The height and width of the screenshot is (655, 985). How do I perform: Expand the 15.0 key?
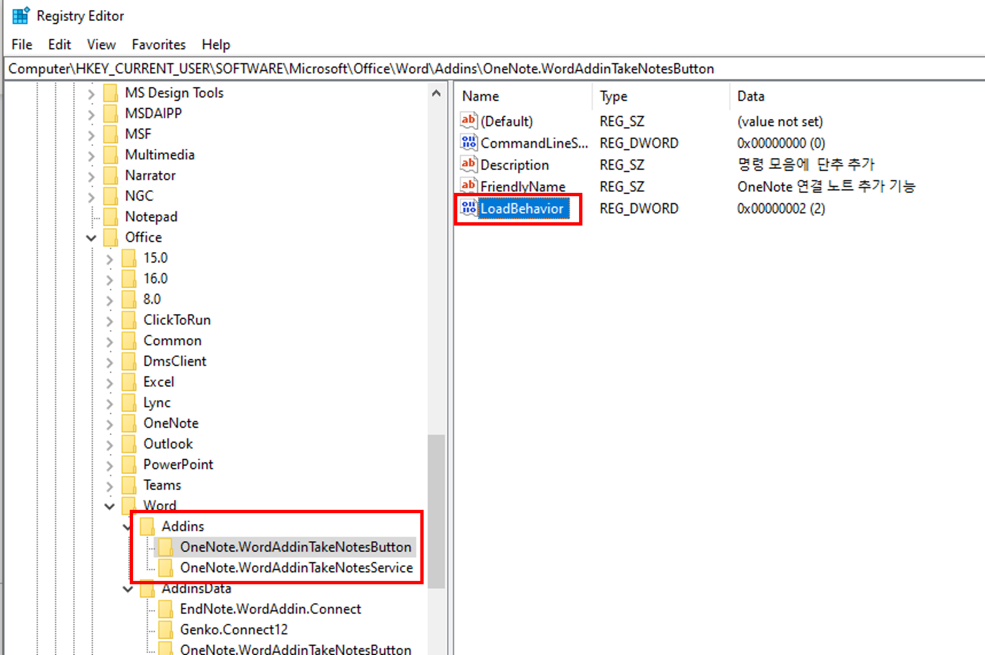109,259
